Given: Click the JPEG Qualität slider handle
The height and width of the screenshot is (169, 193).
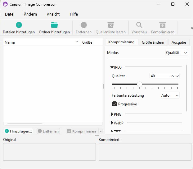Looking at the screenshot, I should (x=140, y=84).
